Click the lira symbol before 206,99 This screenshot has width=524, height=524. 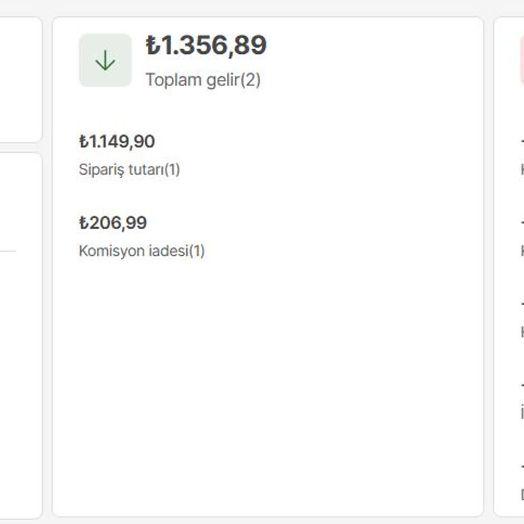84,223
